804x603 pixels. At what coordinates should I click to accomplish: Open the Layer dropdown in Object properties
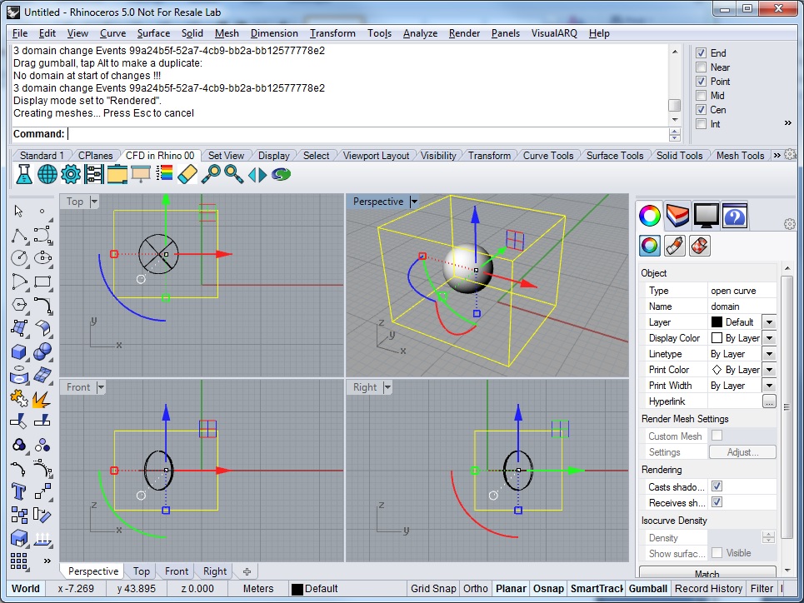click(x=768, y=322)
